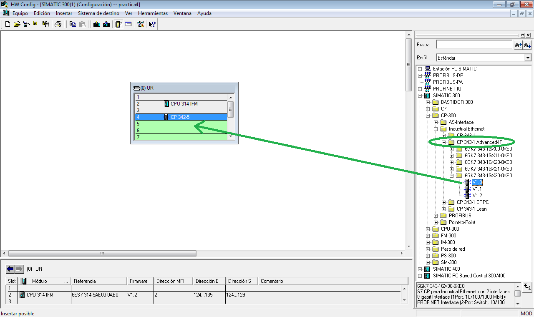This screenshot has height=317, width=534.
Task: Open the Sistema de destino menu
Action: (x=98, y=13)
